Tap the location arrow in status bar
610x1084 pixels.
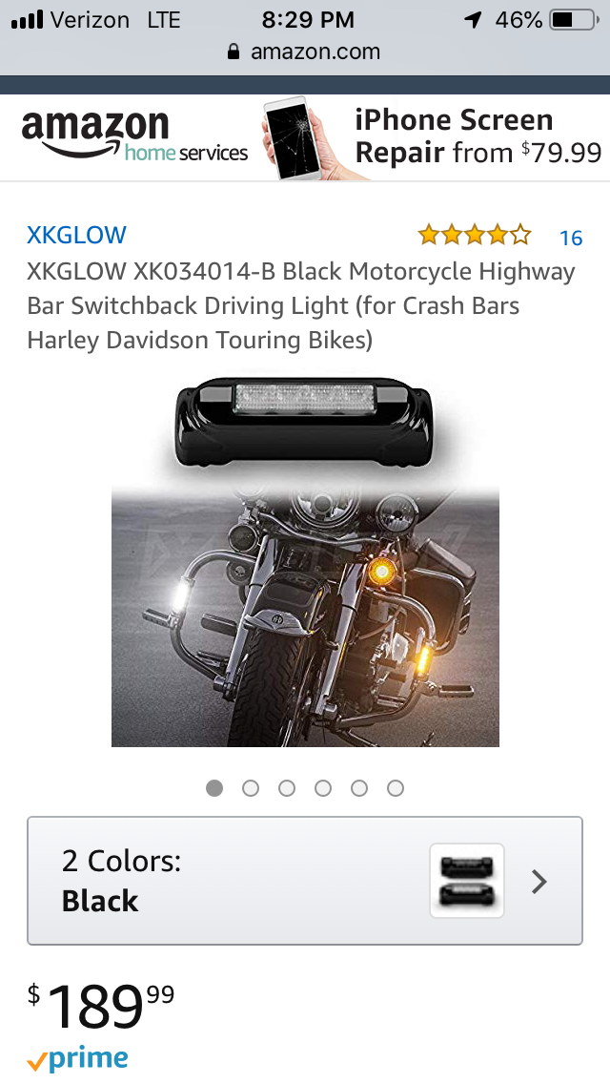tap(473, 20)
